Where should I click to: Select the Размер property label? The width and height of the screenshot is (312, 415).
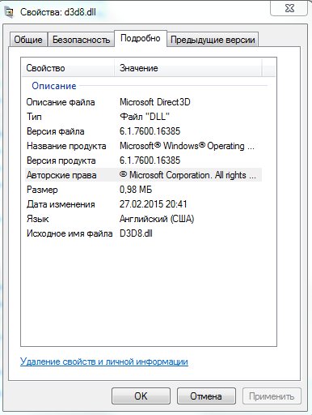tap(42, 190)
